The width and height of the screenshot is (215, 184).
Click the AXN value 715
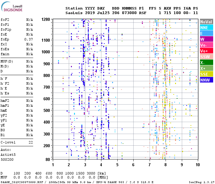(x=167, y=13)
